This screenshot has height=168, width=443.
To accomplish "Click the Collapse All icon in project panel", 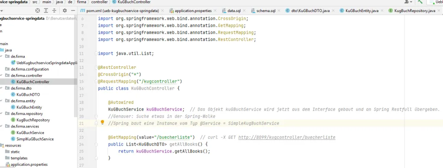I will tap(54, 10).
